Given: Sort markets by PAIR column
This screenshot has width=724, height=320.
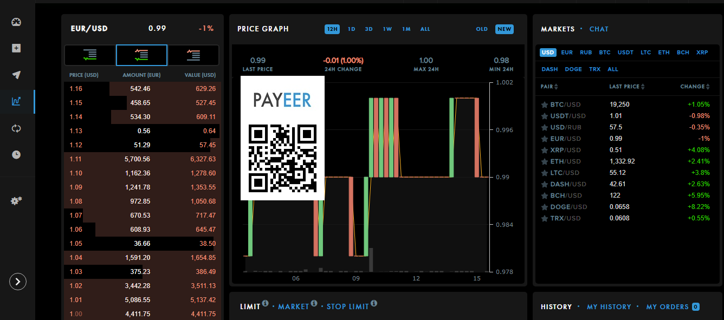Looking at the screenshot, I should [549, 87].
